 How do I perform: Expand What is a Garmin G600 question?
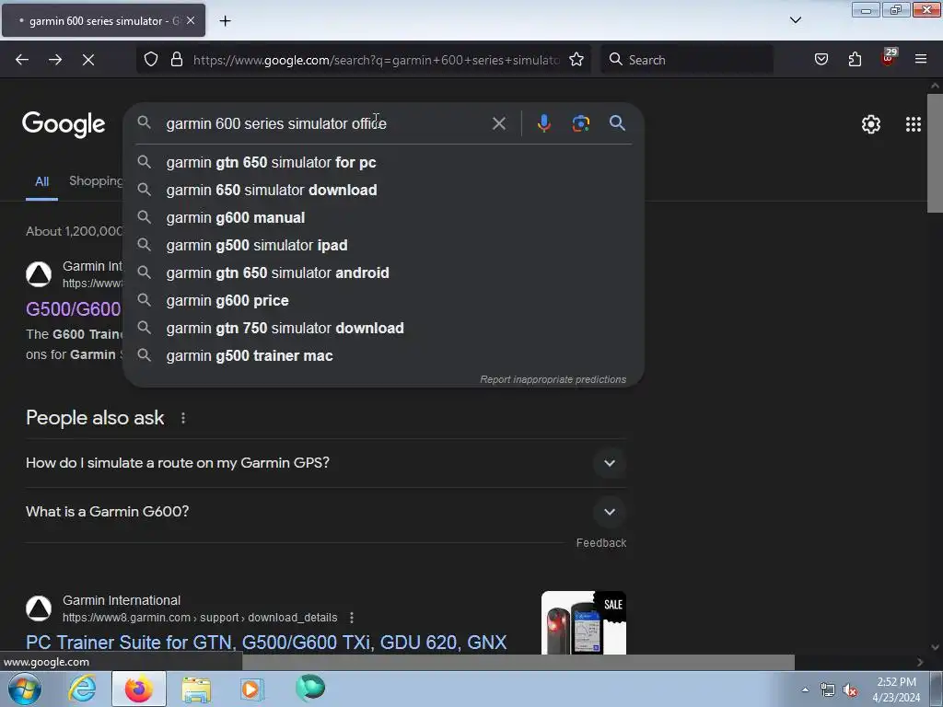click(x=326, y=512)
